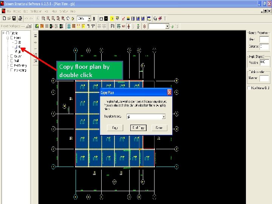Screen dimensions: 272x204
Task: Click the orange-red grid icon in second toolbar
Action: click(x=42, y=26)
